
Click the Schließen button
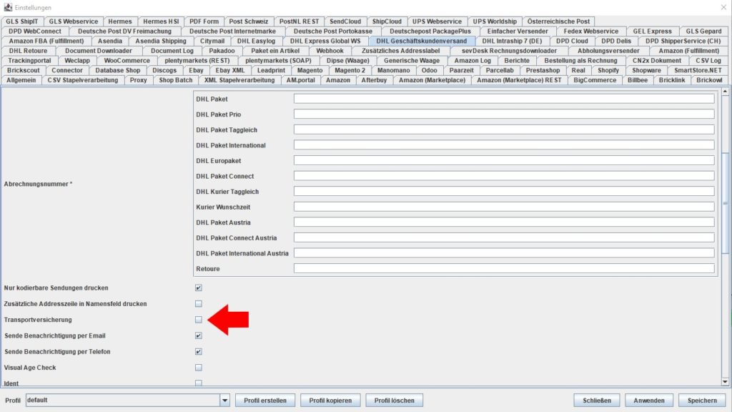(597, 401)
